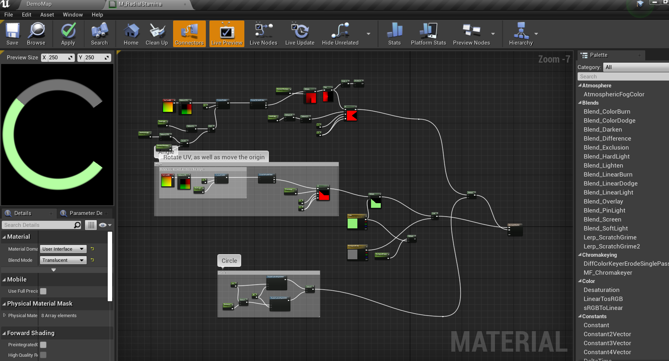Switch to the DemoMap tab
This screenshot has height=361, width=669.
(x=39, y=4)
